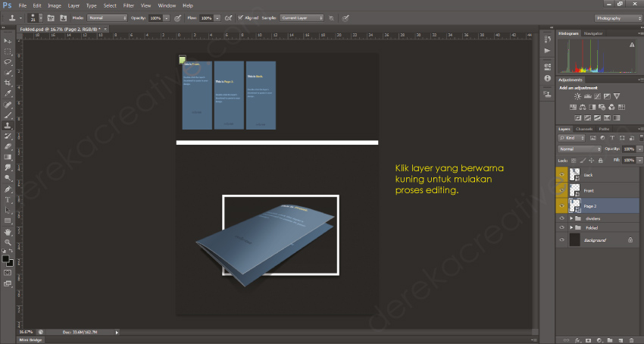
Task: Select the Front layer
Action: pos(589,190)
